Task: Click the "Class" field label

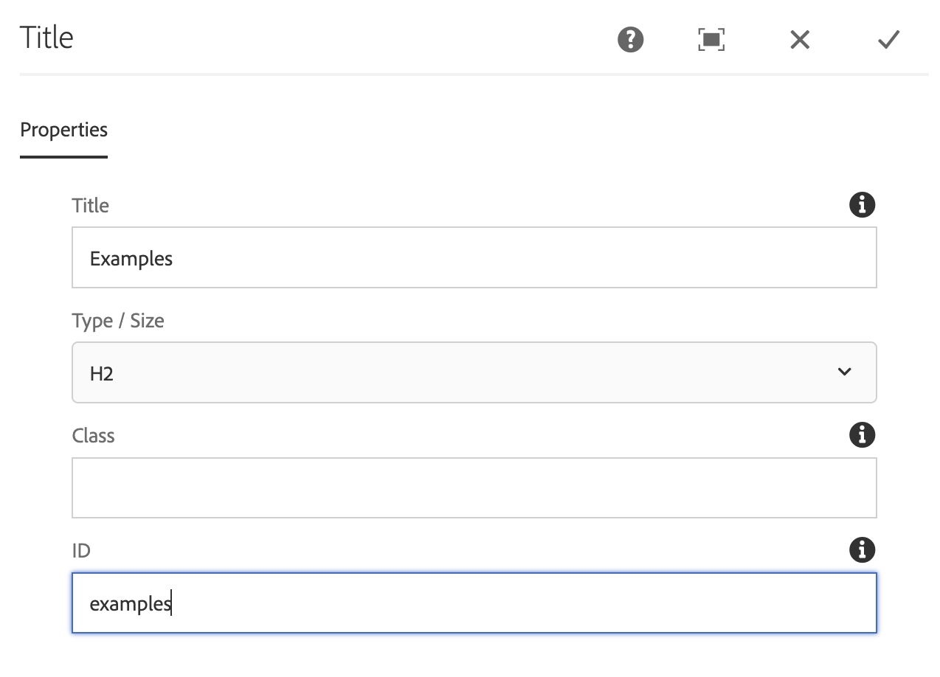Action: tap(94, 436)
